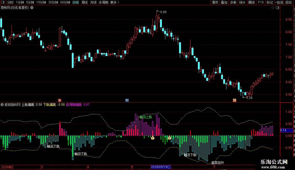Toggle the sidebar panel icon at top left

click(3, 2)
